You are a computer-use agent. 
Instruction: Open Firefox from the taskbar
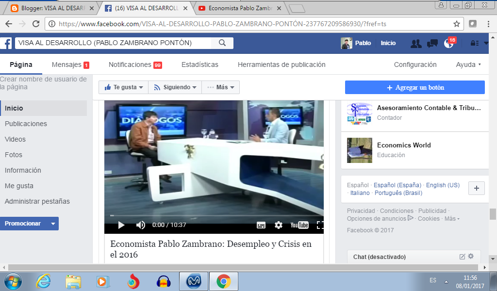(x=133, y=281)
